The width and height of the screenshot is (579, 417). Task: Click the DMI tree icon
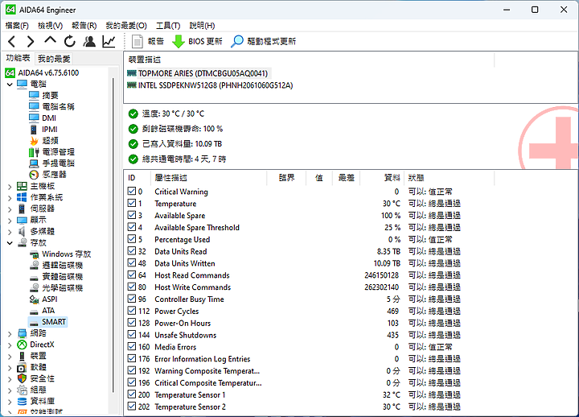point(34,118)
